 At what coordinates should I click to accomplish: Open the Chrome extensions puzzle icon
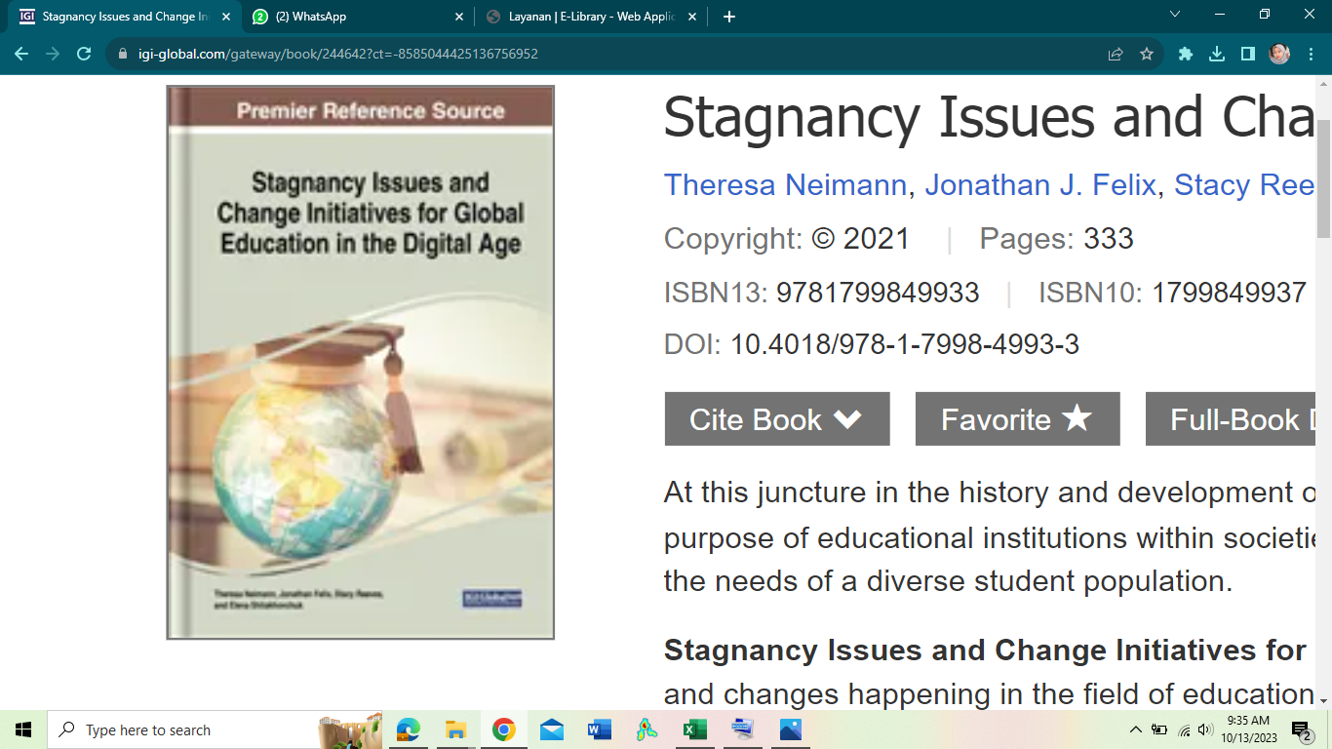pyautogui.click(x=1186, y=55)
